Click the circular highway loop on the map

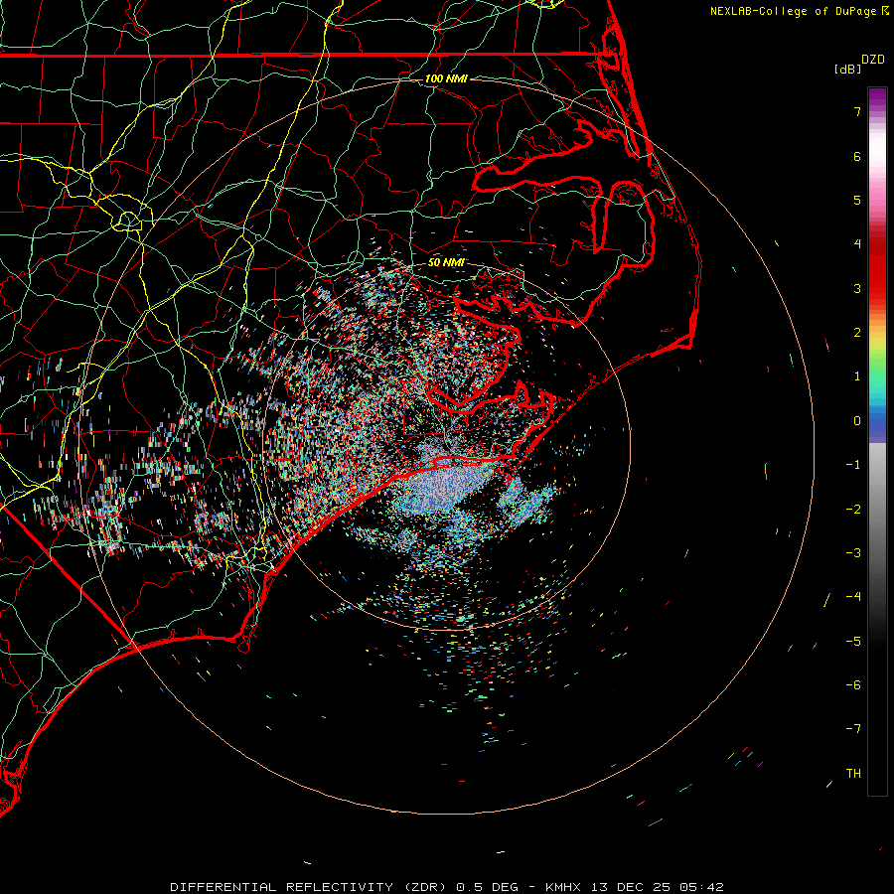[128, 220]
